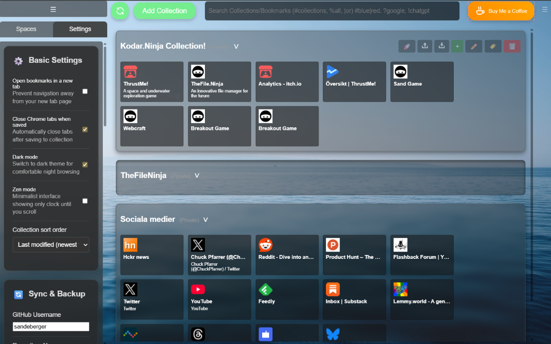
Task: Delete the collection using the trash icon
Action: click(512, 46)
